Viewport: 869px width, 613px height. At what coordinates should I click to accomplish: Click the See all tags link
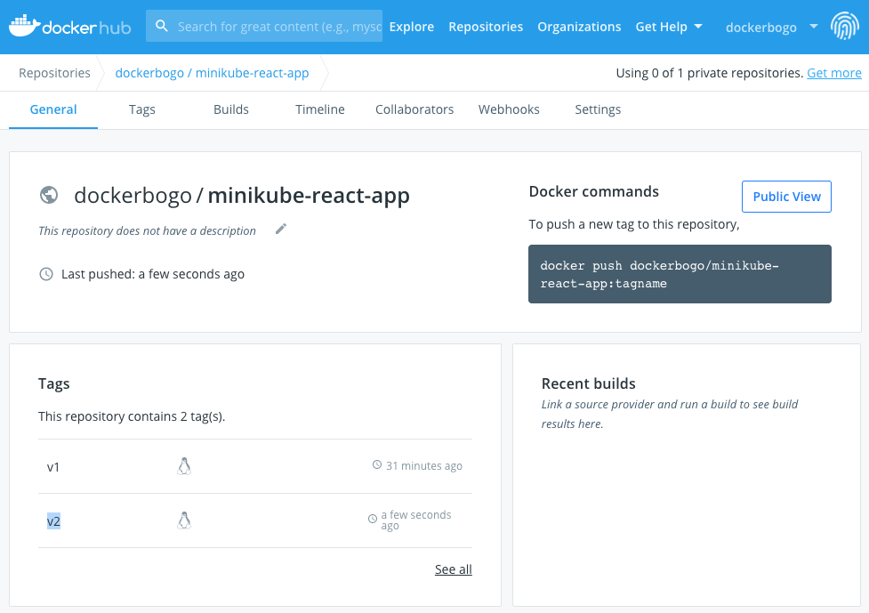click(454, 569)
